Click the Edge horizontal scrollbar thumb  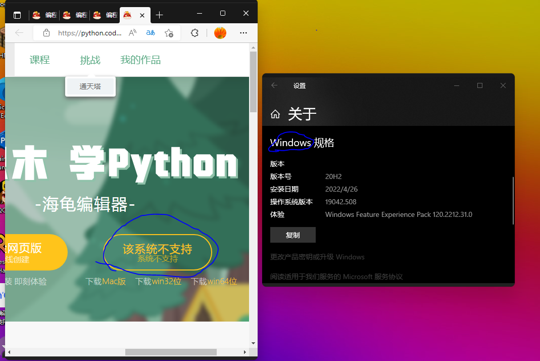(171, 352)
